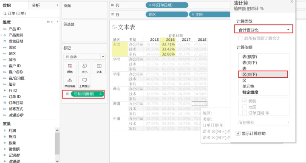Open the 维度 pane dropdown arrow
306x163 pixels.
(x=57, y=22)
